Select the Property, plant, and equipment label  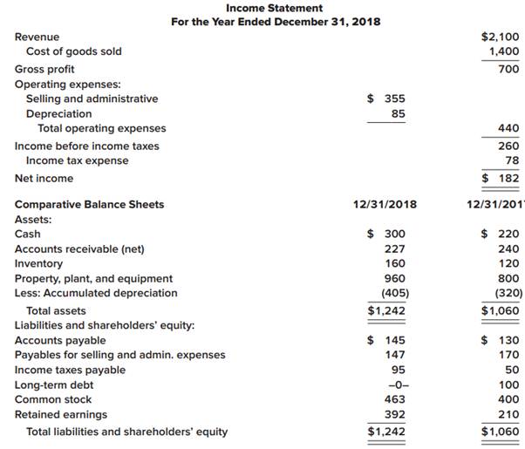(93, 278)
